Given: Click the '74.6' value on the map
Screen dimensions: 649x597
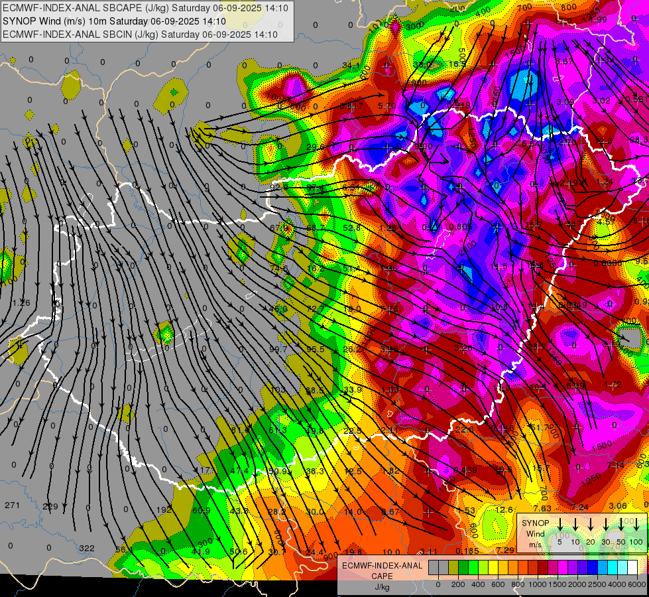Looking at the screenshot, I should point(278,268).
